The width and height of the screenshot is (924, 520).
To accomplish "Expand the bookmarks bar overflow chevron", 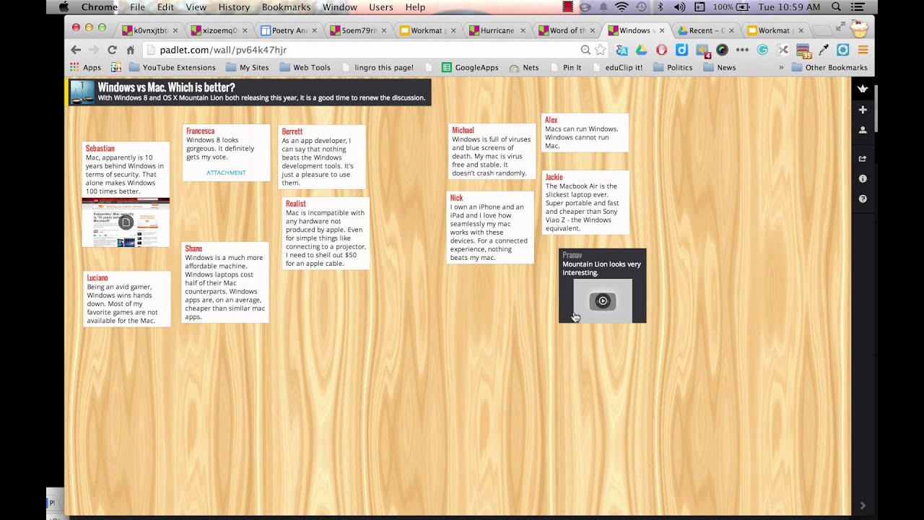I will (x=781, y=67).
